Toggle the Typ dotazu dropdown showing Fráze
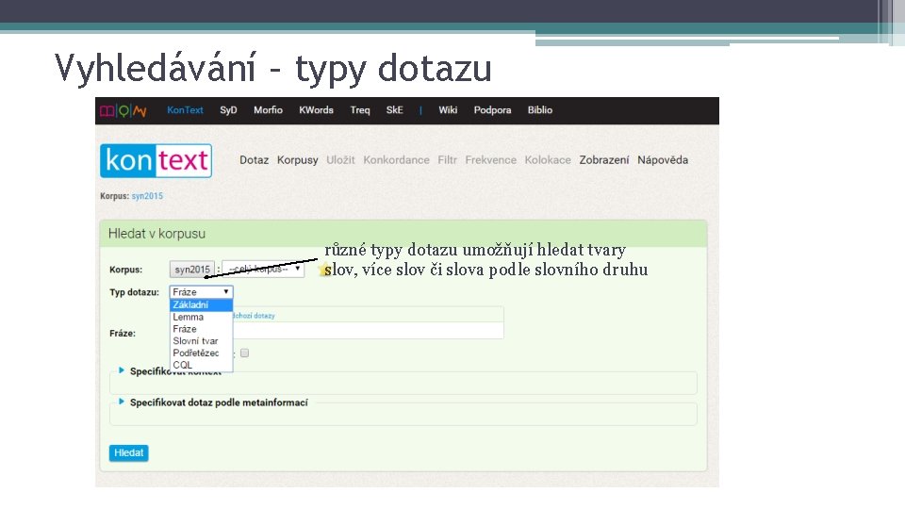 (201, 292)
